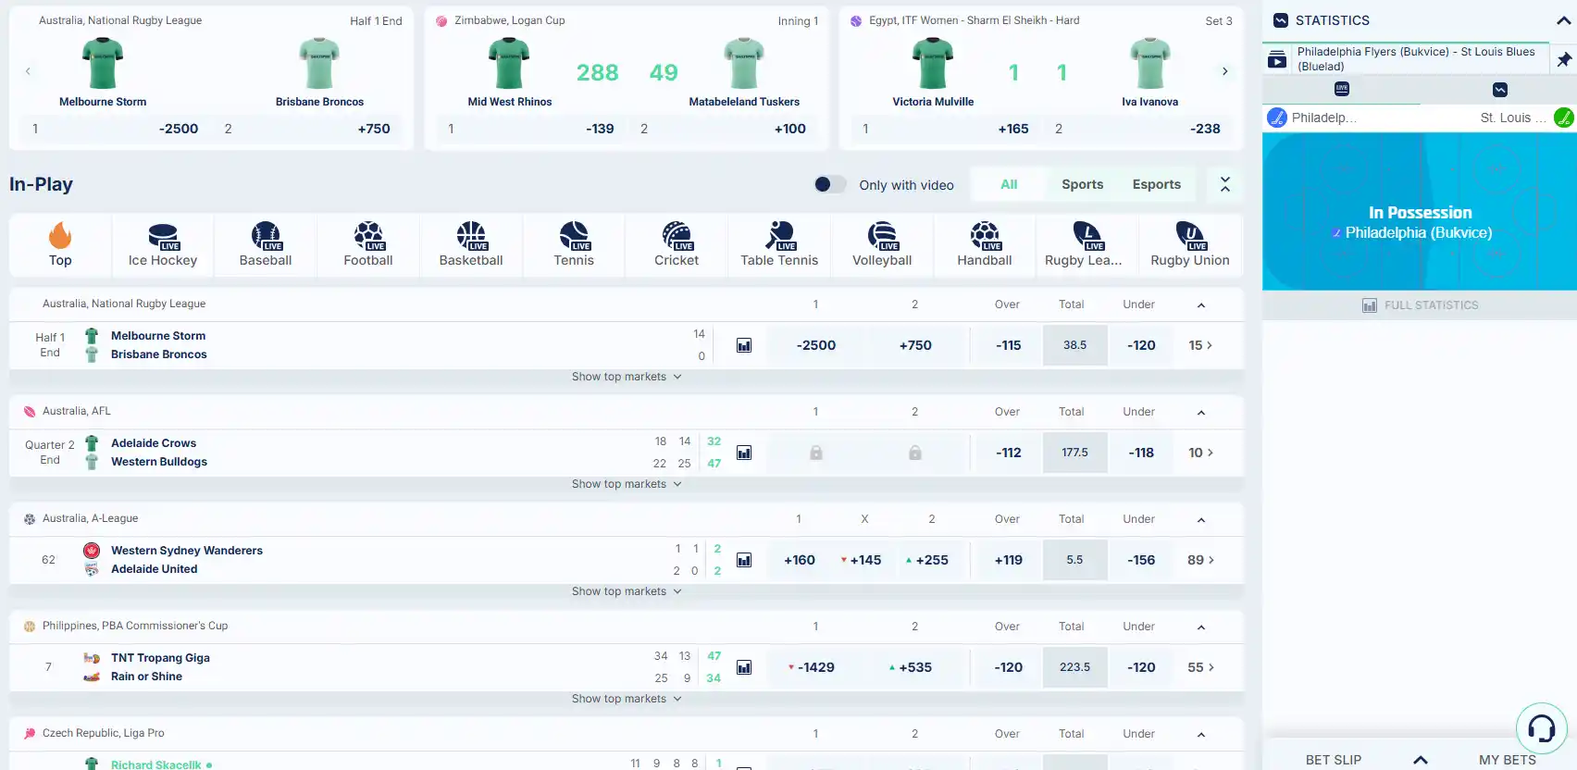
Task: Bet Under 5.5 at -156 in A-League
Action: point(1141,560)
